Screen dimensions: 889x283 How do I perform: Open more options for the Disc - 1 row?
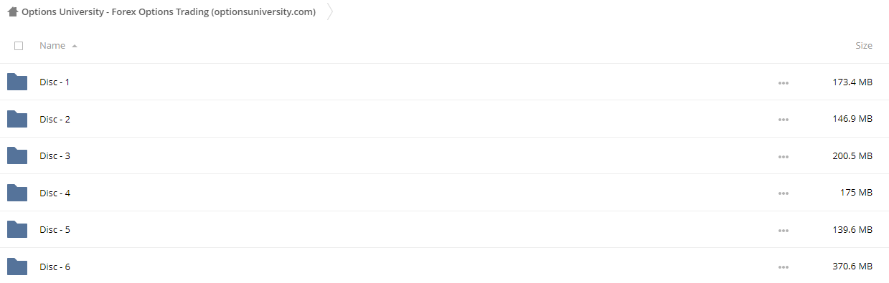point(783,83)
